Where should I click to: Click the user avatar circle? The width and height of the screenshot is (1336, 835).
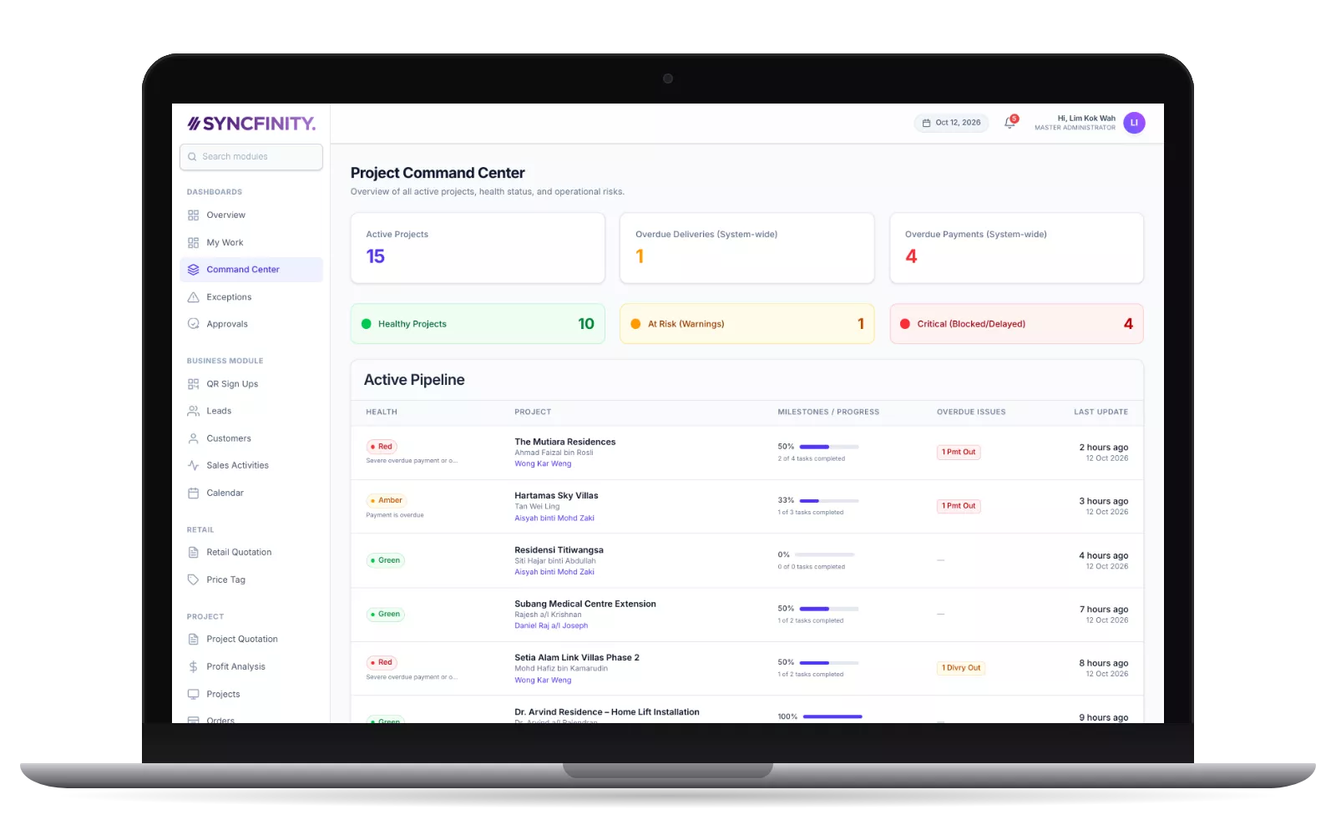click(x=1134, y=123)
